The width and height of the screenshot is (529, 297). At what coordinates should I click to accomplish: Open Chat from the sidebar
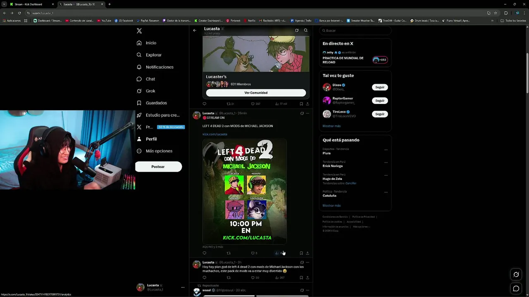coord(146,79)
